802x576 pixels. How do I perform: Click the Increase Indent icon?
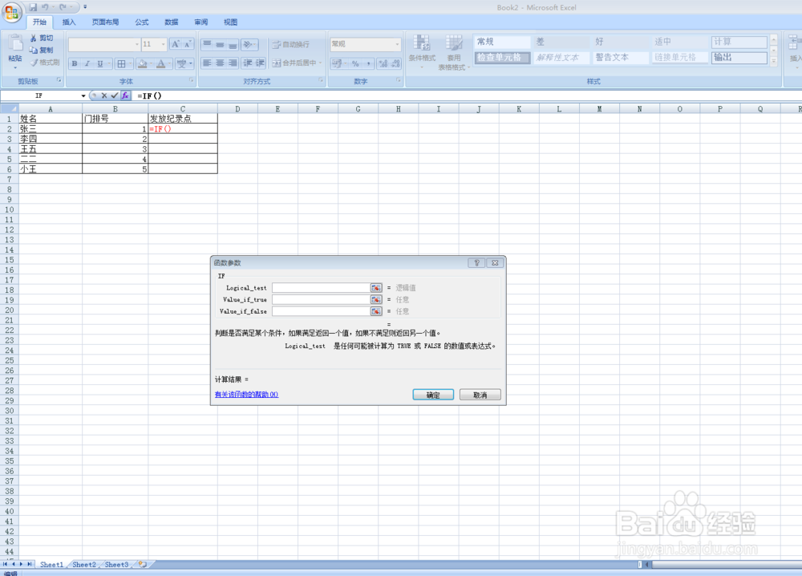(x=260, y=63)
